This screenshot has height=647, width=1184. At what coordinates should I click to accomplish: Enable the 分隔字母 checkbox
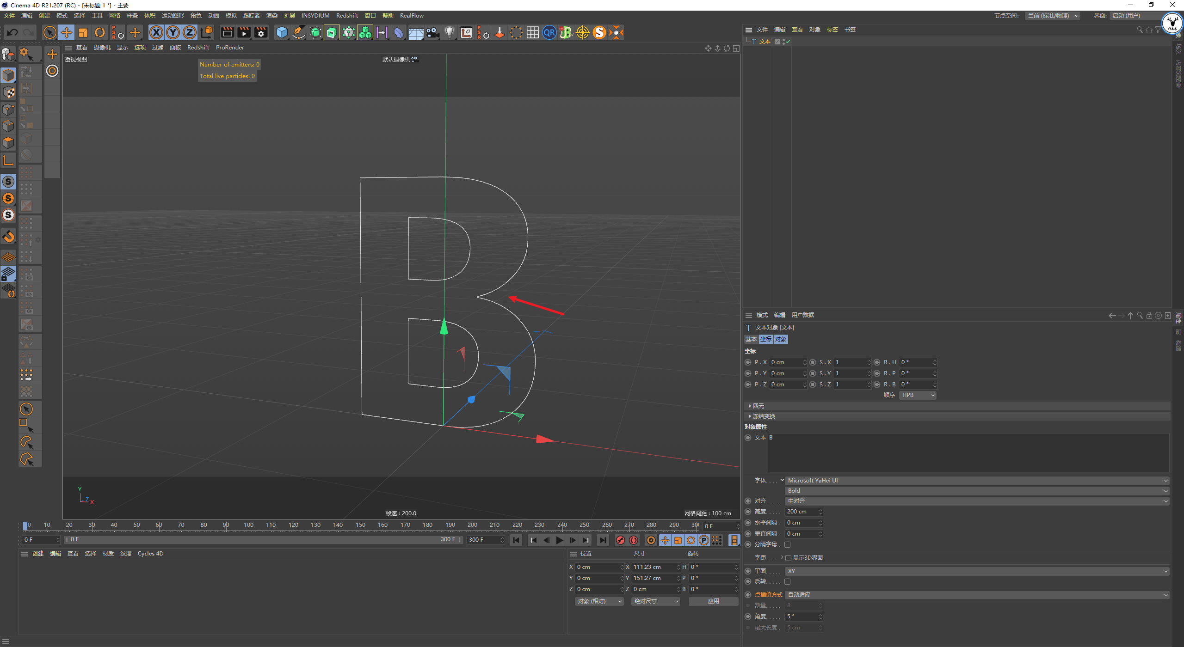788,544
